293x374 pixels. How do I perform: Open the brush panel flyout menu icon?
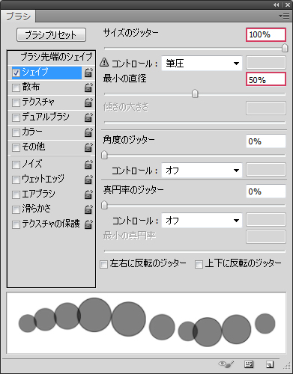pos(284,16)
